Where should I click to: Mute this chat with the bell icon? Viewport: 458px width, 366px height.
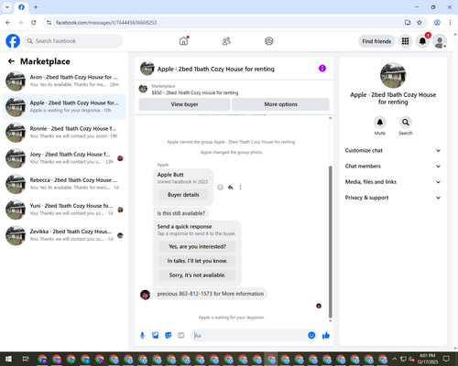click(x=380, y=123)
